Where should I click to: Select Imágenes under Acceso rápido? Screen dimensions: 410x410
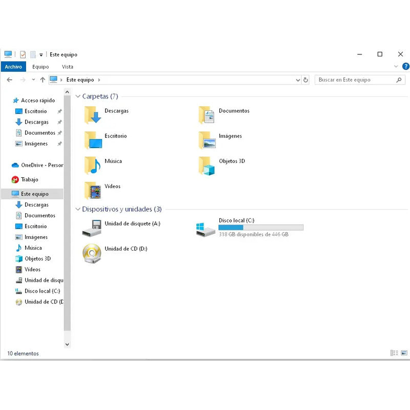click(x=36, y=143)
